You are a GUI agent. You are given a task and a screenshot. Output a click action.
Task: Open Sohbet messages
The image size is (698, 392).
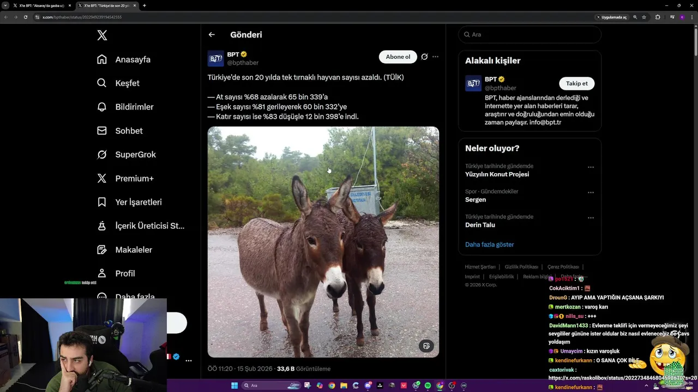coord(120,131)
